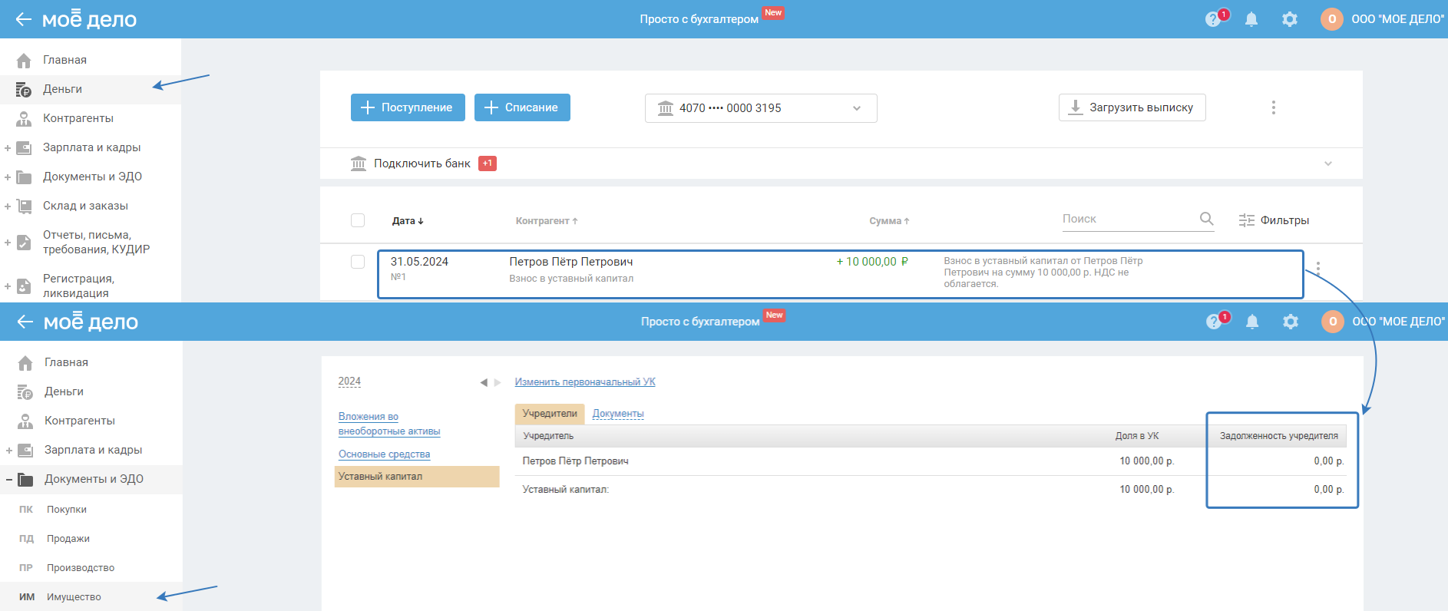1448x611 pixels.
Task: Open the notifications bell in the lower screenshot header
Action: (1252, 322)
